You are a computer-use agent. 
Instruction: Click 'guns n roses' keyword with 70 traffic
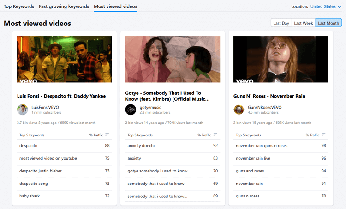[247, 196]
